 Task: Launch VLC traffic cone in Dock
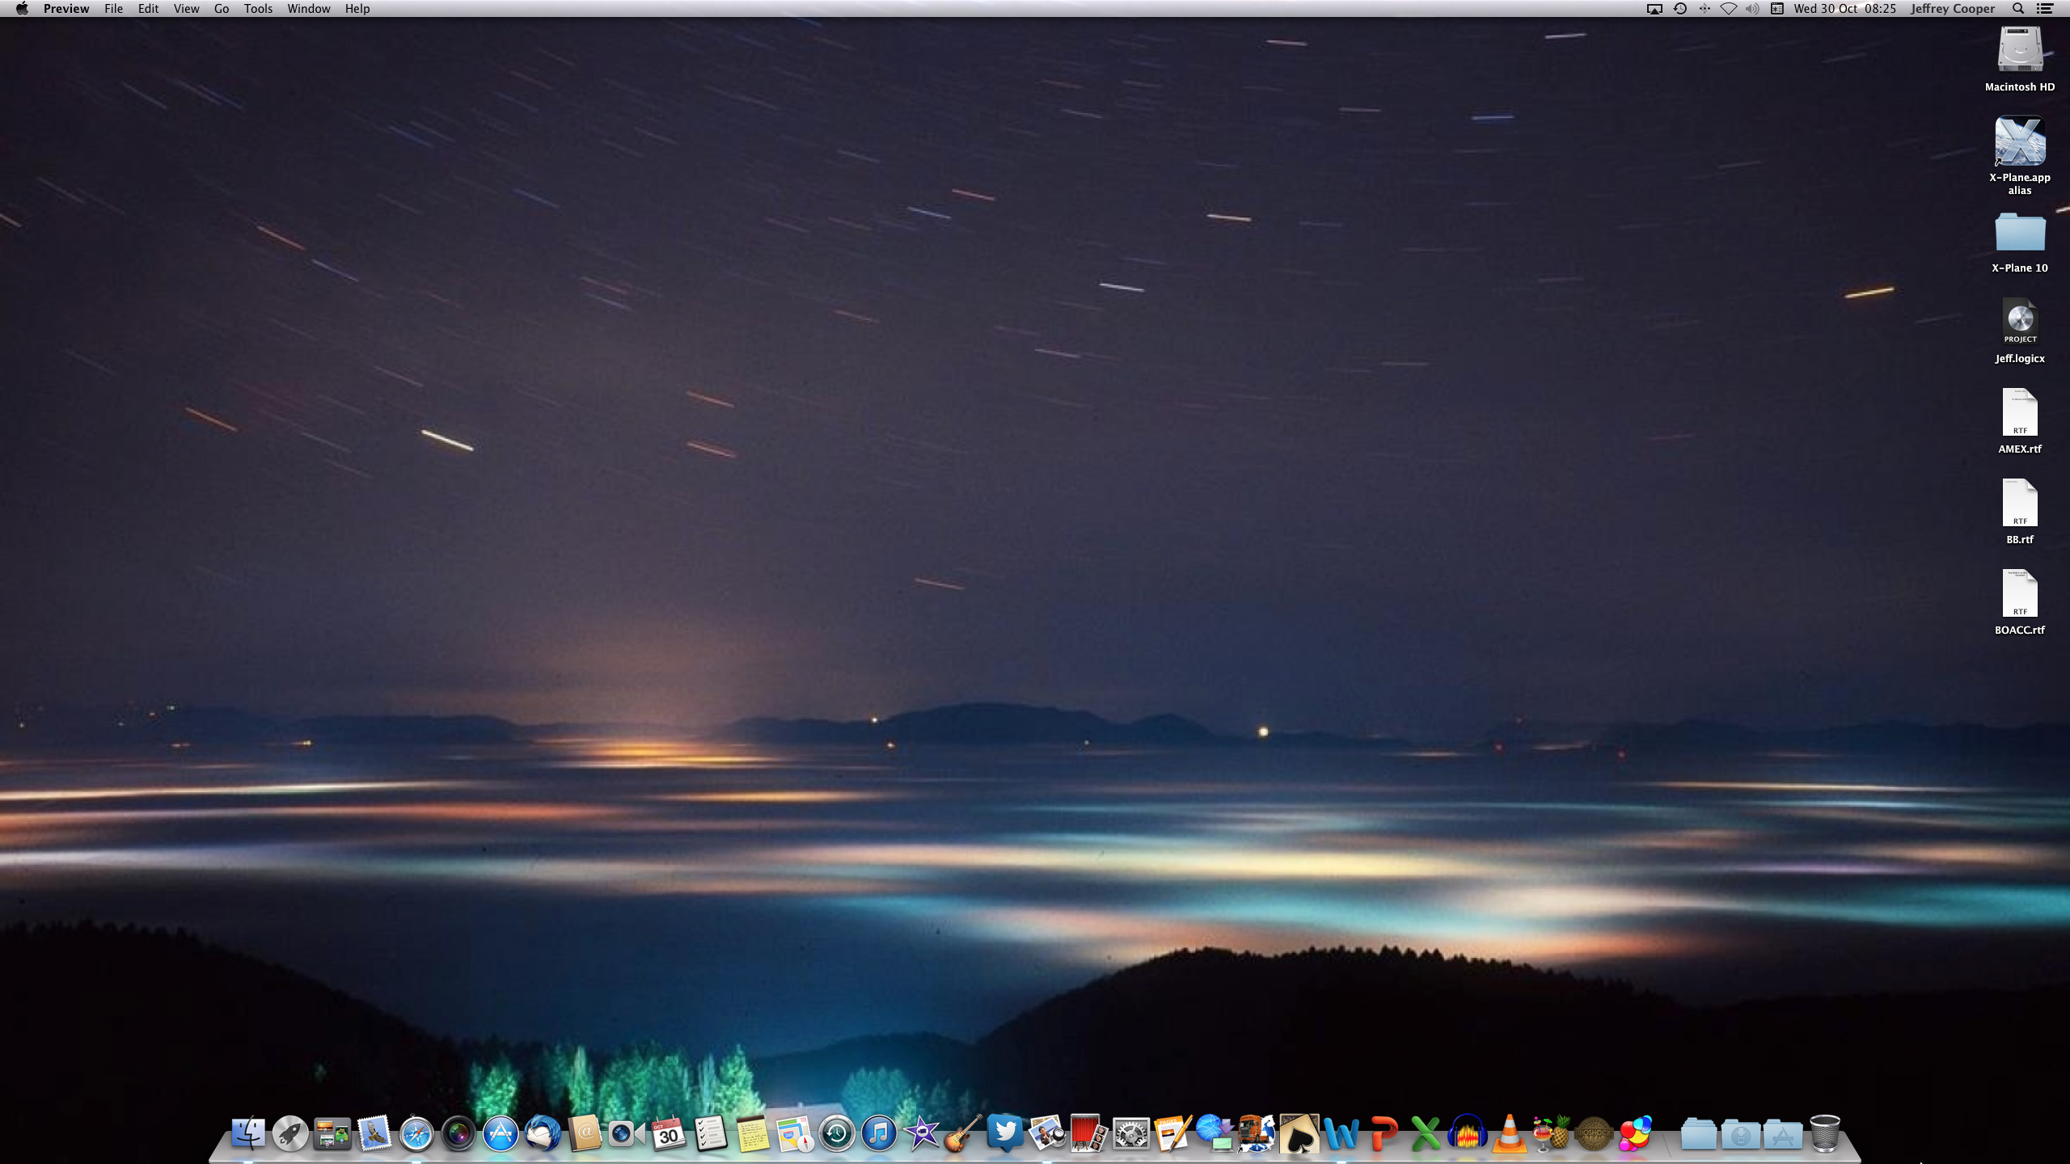pyautogui.click(x=1510, y=1133)
